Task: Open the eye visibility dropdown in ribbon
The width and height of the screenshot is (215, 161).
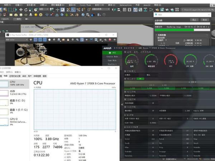Action: pos(27,19)
